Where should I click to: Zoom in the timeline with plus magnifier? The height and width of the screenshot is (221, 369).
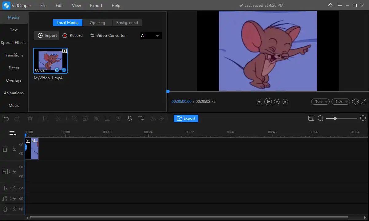tap(363, 118)
